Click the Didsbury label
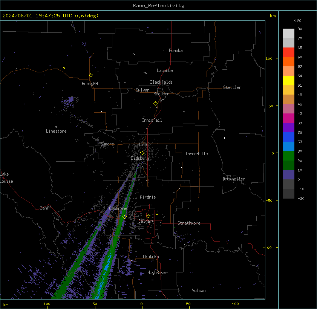Screen dimensions: 317x309 tap(140, 158)
